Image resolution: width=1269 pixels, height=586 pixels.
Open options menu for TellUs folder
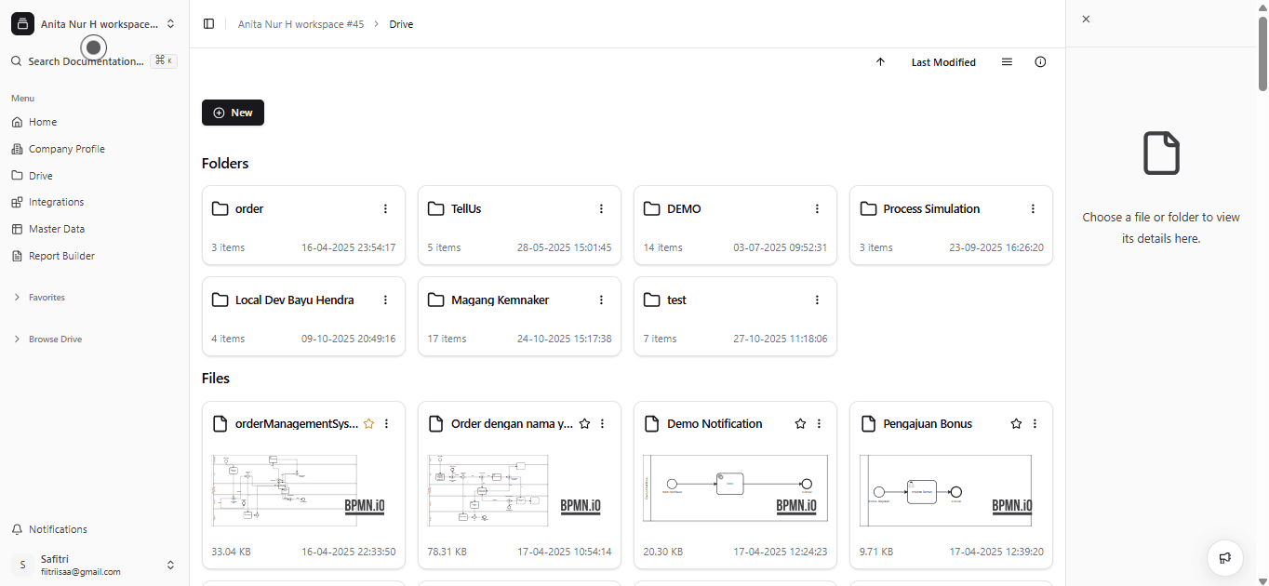601,208
